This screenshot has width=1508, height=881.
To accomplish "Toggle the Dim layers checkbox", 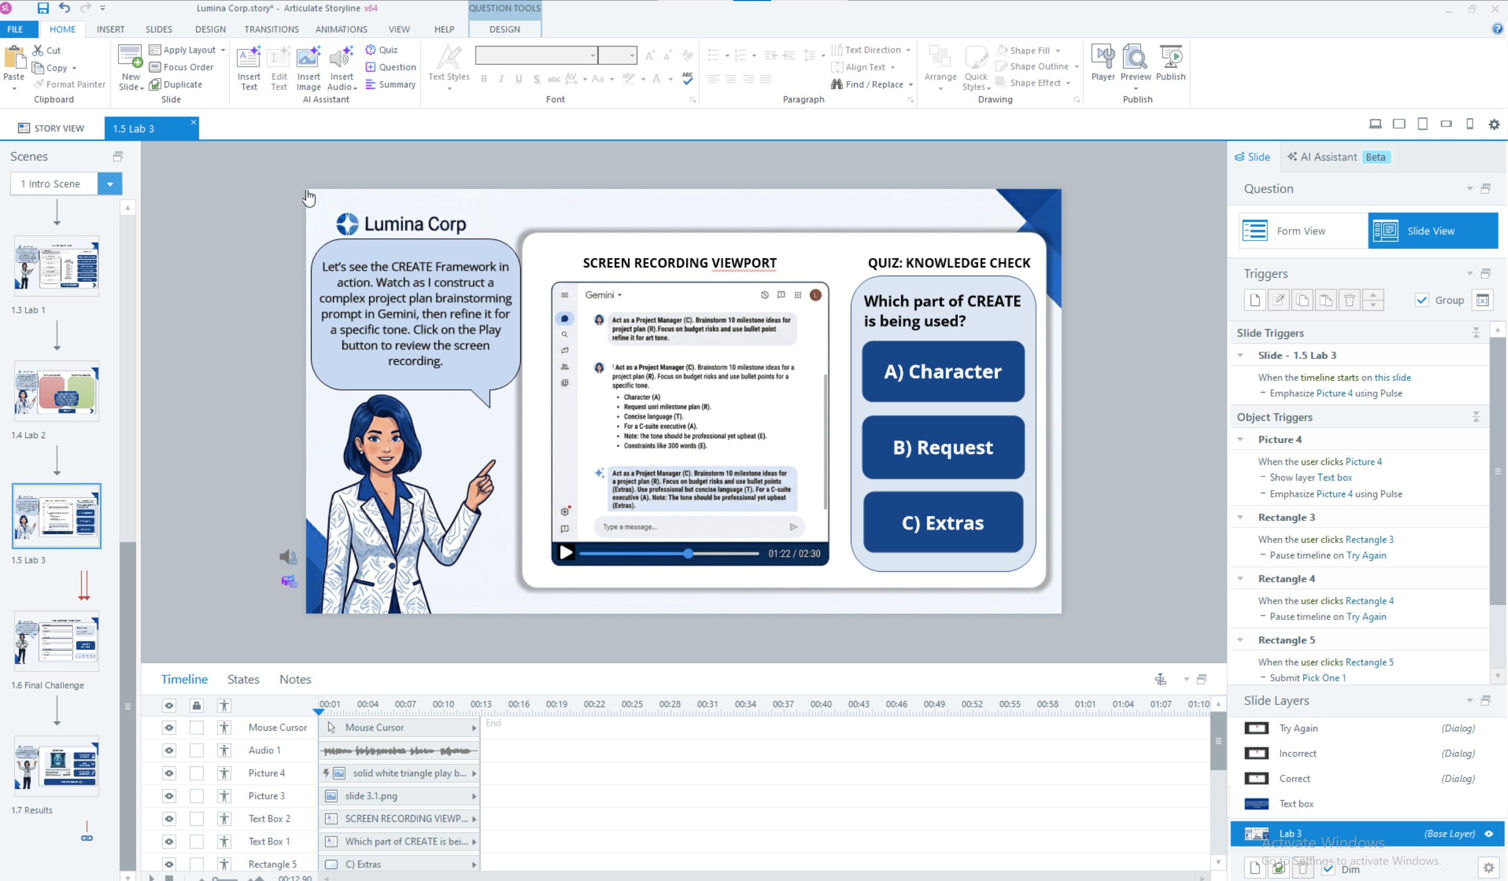I will tap(1328, 868).
